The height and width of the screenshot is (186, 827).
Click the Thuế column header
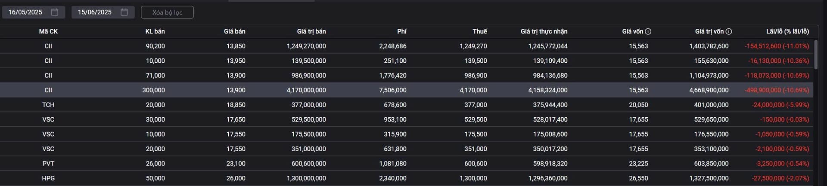[480, 31]
